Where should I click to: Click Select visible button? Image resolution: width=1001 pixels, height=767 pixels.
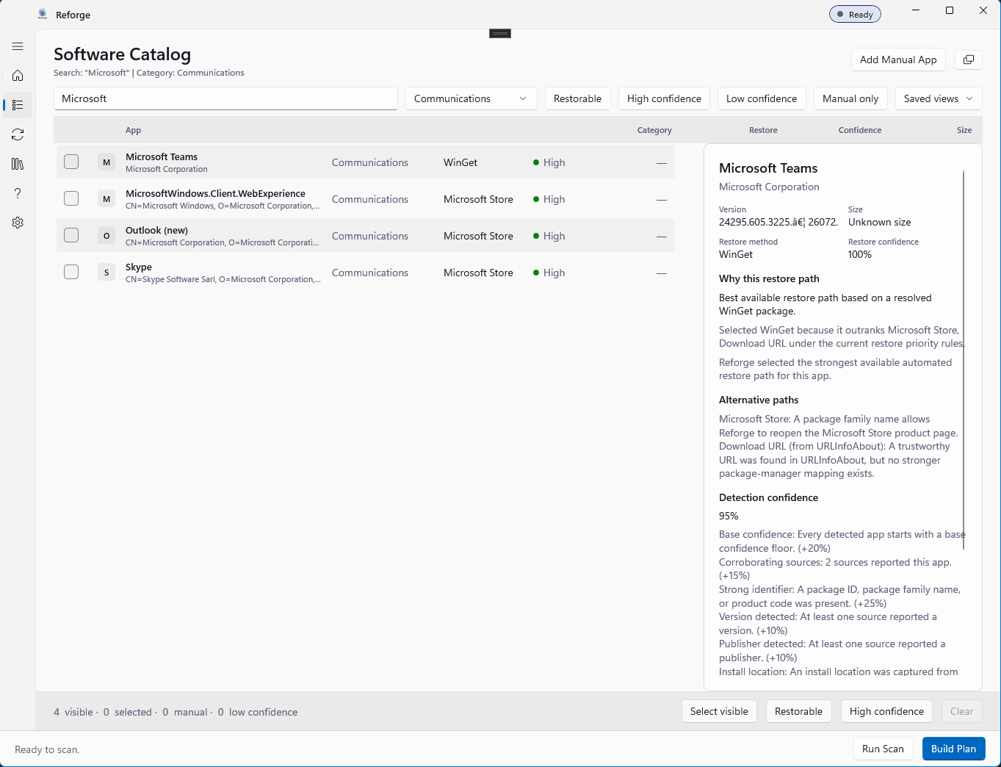(719, 711)
